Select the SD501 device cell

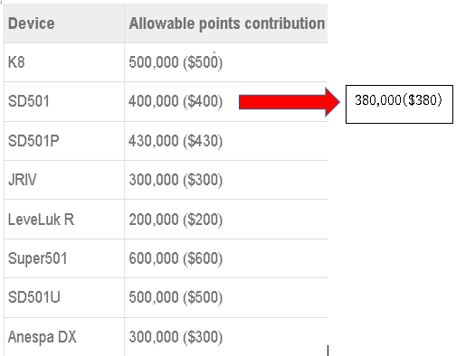[x=64, y=101]
